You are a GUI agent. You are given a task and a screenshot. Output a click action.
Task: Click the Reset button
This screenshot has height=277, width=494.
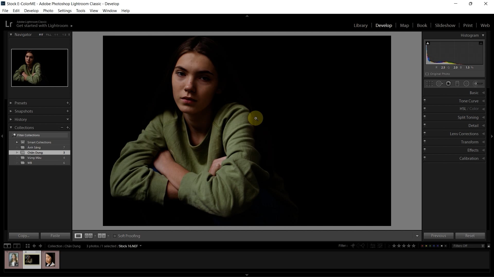click(x=470, y=236)
